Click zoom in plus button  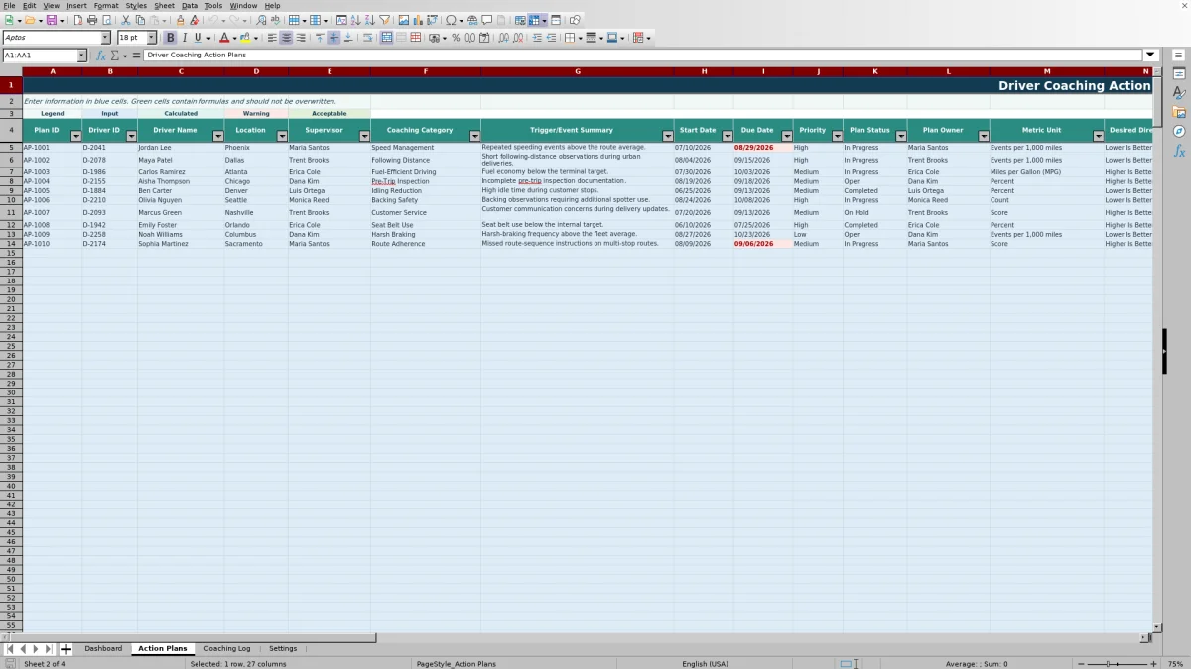[1153, 664]
